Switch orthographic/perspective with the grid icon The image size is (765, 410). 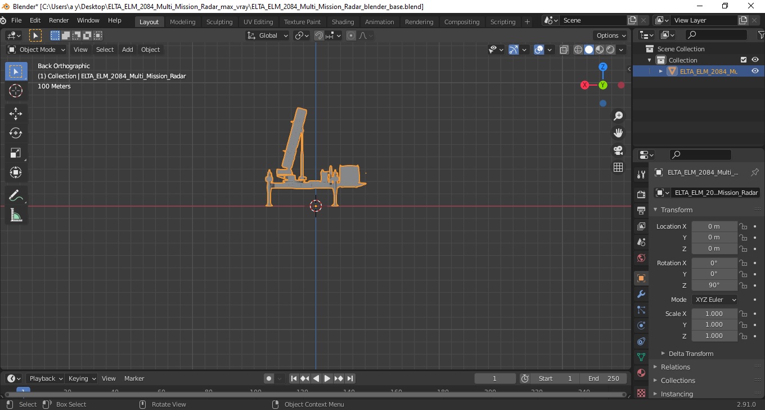618,167
